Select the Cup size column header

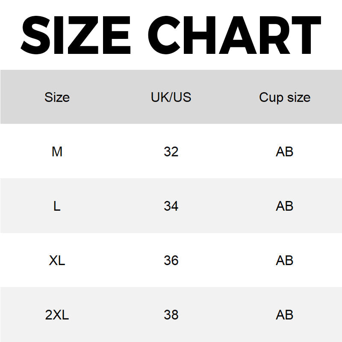[x=285, y=97]
